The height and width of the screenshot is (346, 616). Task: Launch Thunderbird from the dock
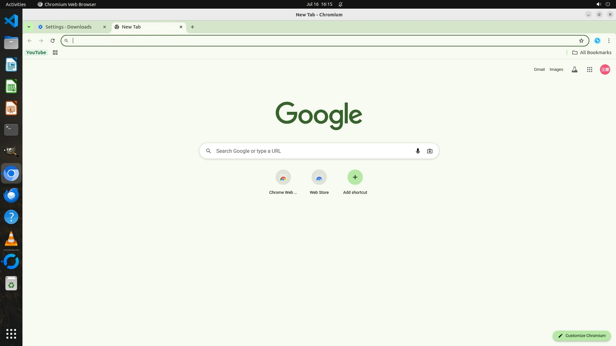(11, 195)
